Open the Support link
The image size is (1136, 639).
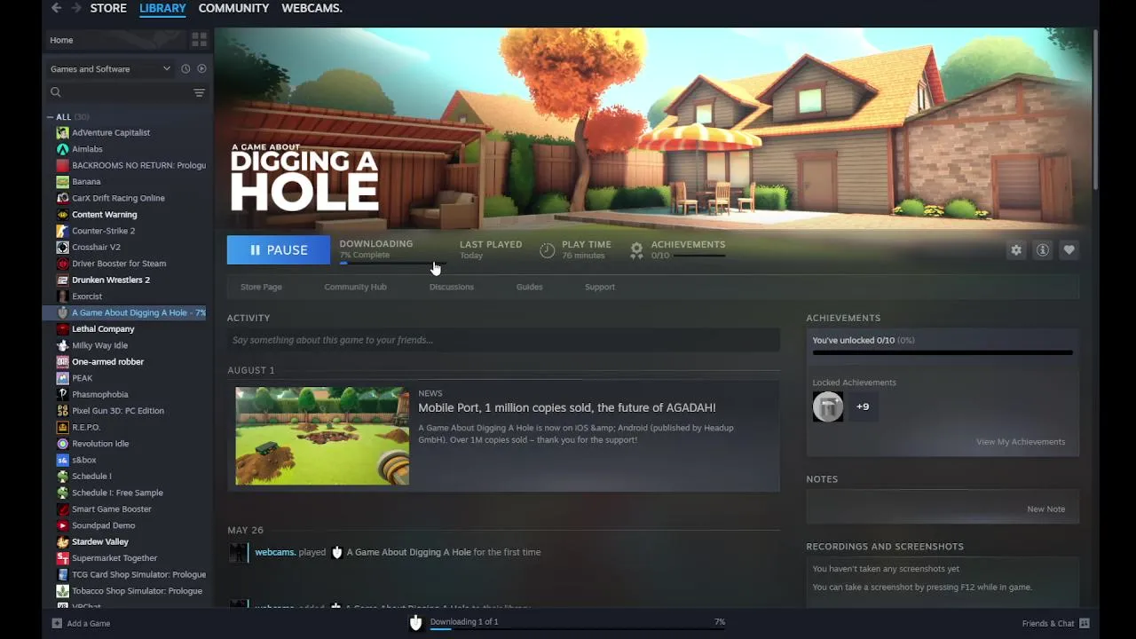click(x=600, y=287)
